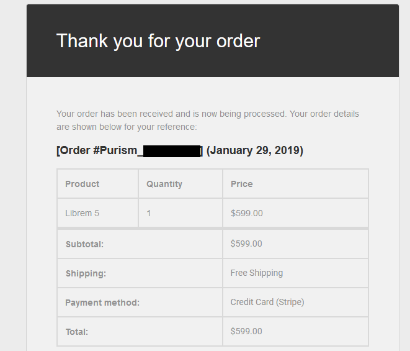Click the Payment method label
The height and width of the screenshot is (351, 410).
tap(102, 303)
